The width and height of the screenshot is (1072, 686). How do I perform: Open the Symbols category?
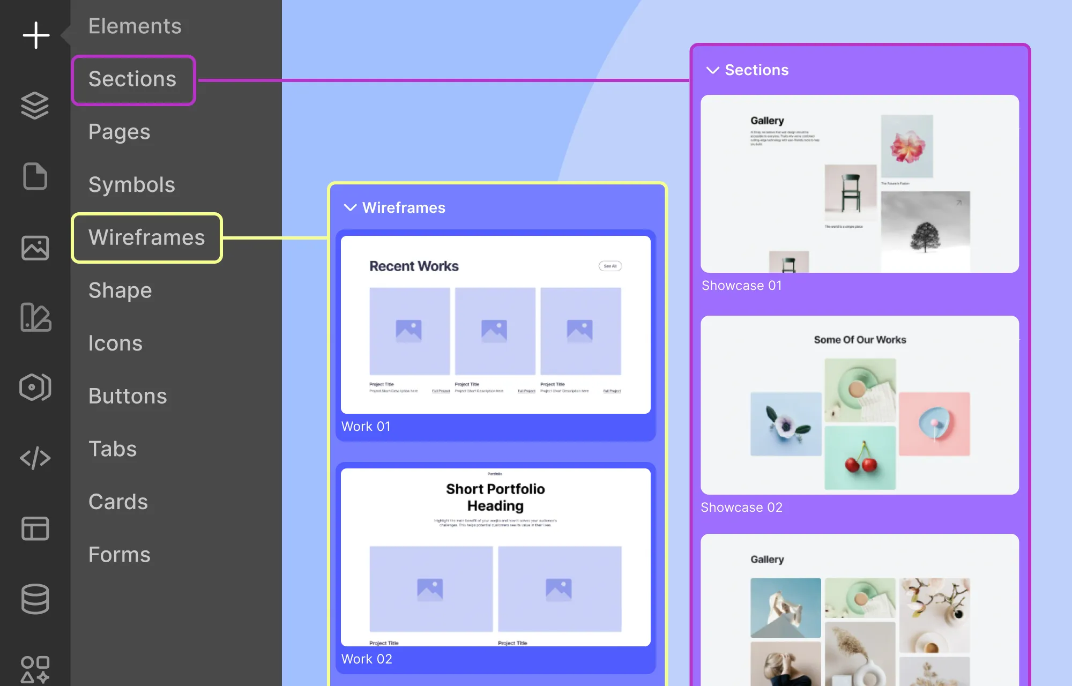[132, 185]
